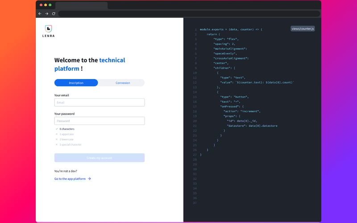
Task: Click the "mainAxisAlignment" code line
Action: (230, 49)
